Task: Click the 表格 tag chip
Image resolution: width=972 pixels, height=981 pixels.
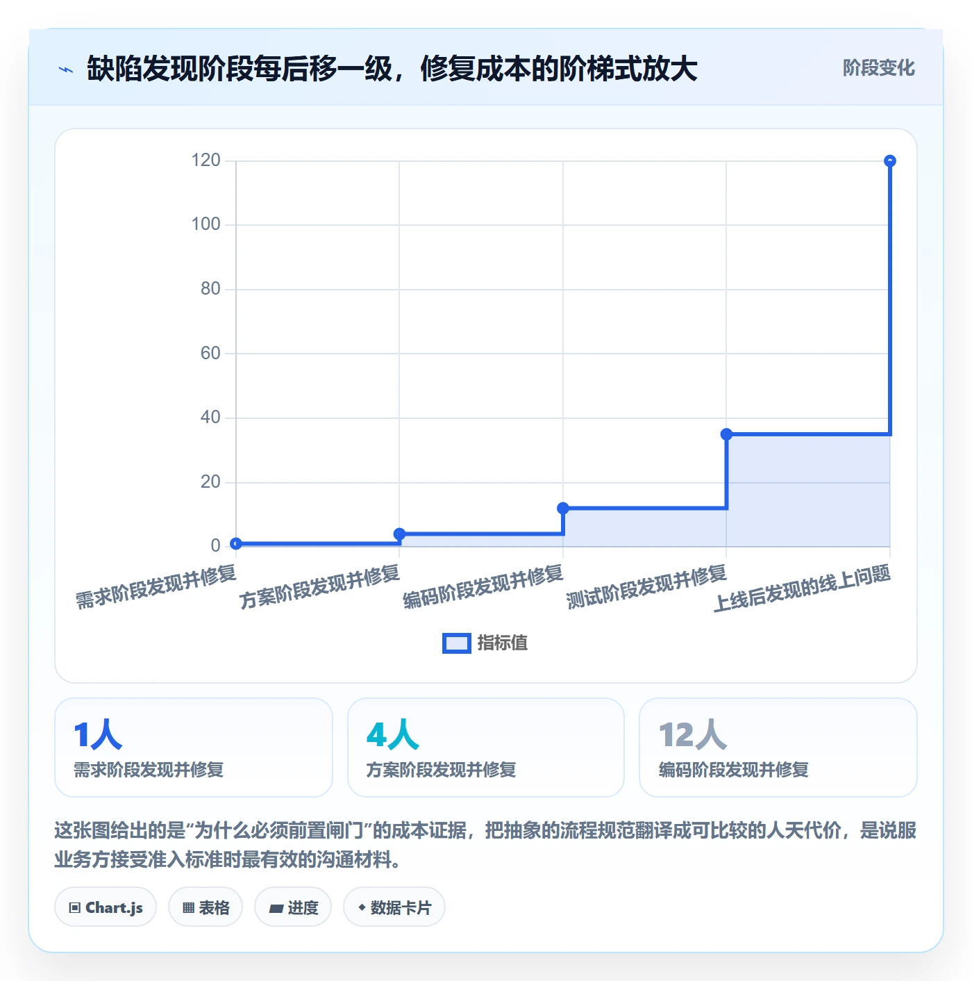Action: pos(206,907)
